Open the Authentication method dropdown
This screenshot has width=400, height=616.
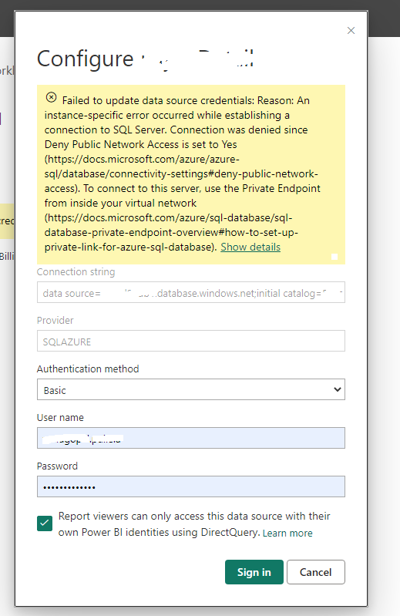tap(191, 389)
